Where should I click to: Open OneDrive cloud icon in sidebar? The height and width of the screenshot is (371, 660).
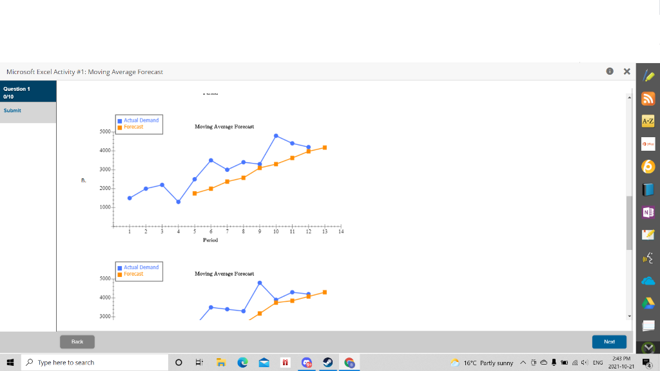point(648,279)
